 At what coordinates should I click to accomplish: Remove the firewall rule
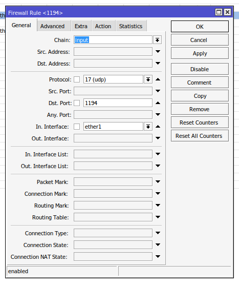[x=200, y=109]
